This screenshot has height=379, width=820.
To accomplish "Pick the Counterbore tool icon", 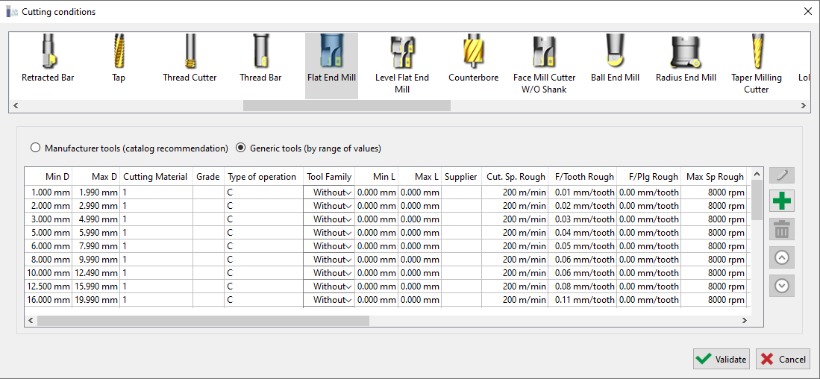I will click(473, 60).
